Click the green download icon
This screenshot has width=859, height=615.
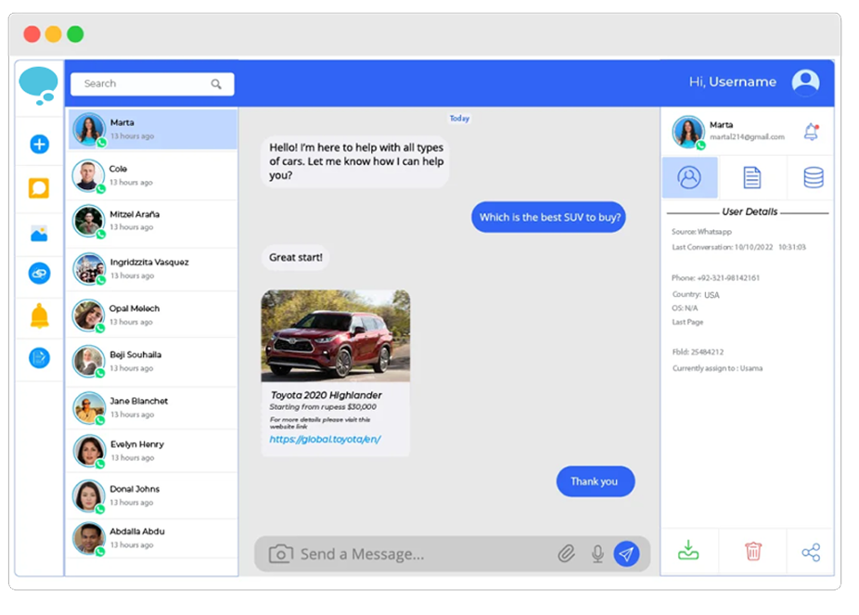pyautogui.click(x=688, y=552)
